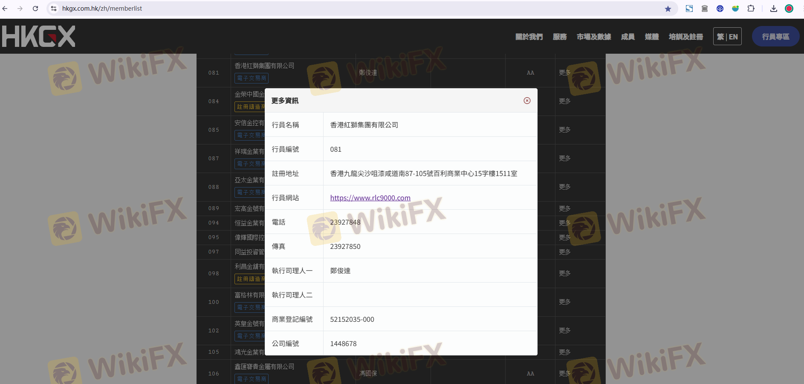The height and width of the screenshot is (384, 804).
Task: View site information icon in address bar
Action: tap(54, 9)
